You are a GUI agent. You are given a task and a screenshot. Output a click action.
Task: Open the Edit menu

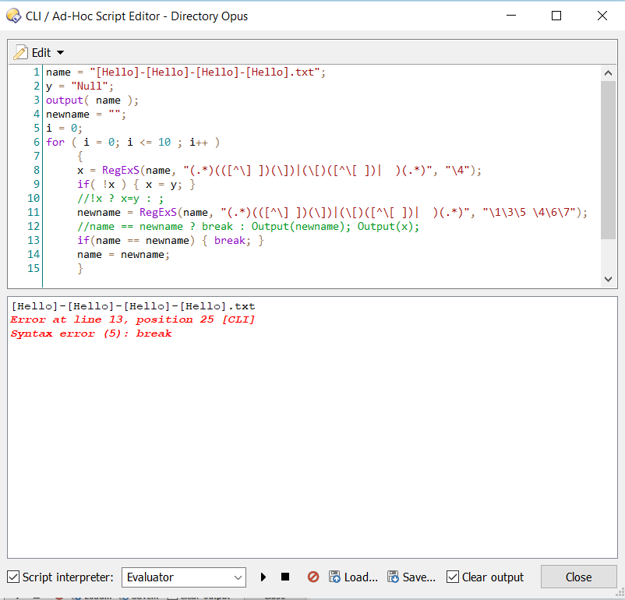pos(41,52)
